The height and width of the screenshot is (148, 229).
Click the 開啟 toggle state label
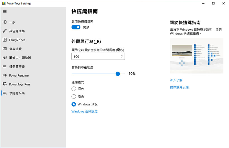tap(86, 27)
